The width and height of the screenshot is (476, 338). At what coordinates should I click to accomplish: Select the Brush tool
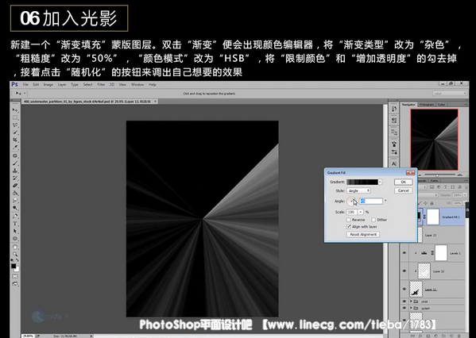coord(15,163)
